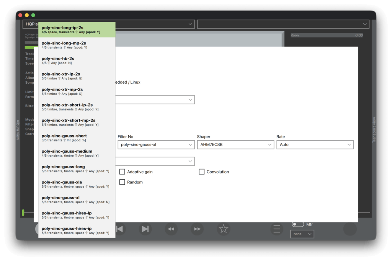Screen dimensions: 392x261
Task: Click the round button at bottom right
Action: pyautogui.click(x=350, y=229)
